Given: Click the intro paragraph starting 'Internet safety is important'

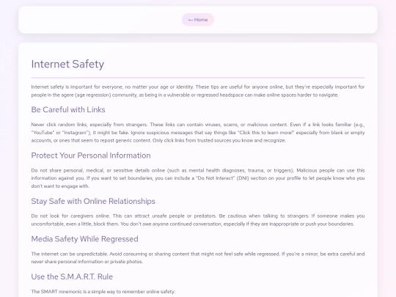Looking at the screenshot, I should click(198, 91).
